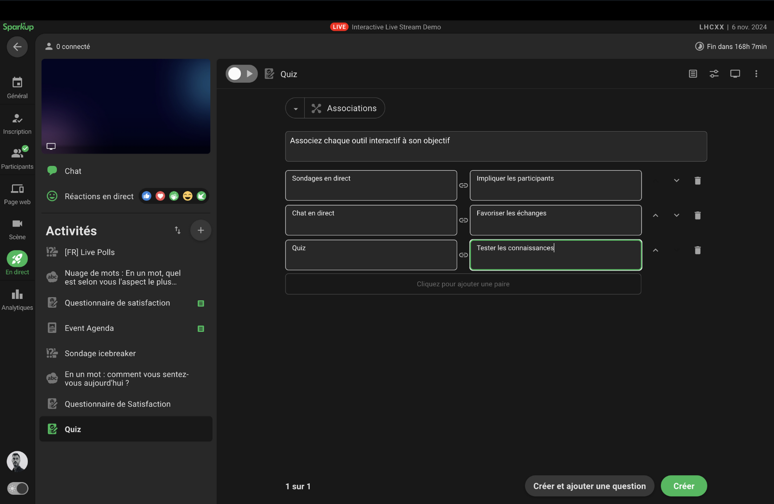
Task: Add a new activity with plus button
Action: coord(200,230)
